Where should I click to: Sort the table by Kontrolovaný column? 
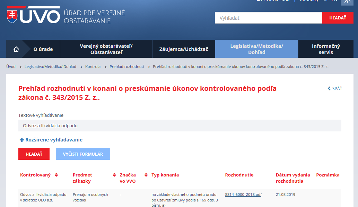(x=56, y=175)
